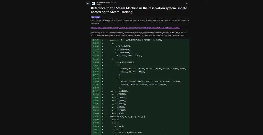The height and width of the screenshot is (135, 263).
Task: Click the '["HK", "JP", "KR", "TW"]' code line
Action: [x=128, y=56]
